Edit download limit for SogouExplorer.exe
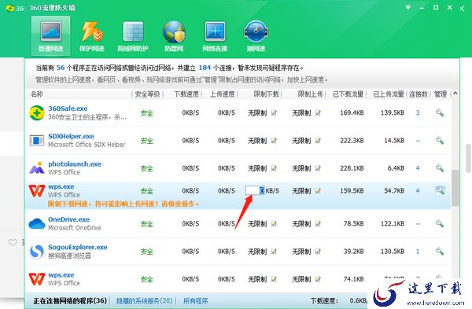Screen dimensions: 472x309 274,252
